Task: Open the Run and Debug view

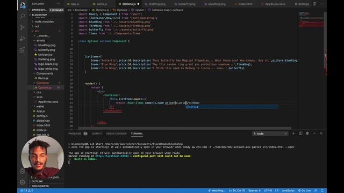Action: click(x=23, y=39)
